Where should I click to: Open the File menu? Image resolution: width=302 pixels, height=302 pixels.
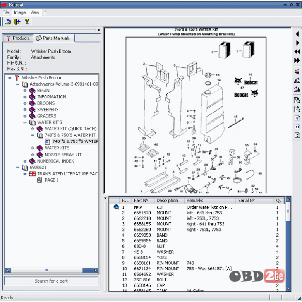click(5, 12)
